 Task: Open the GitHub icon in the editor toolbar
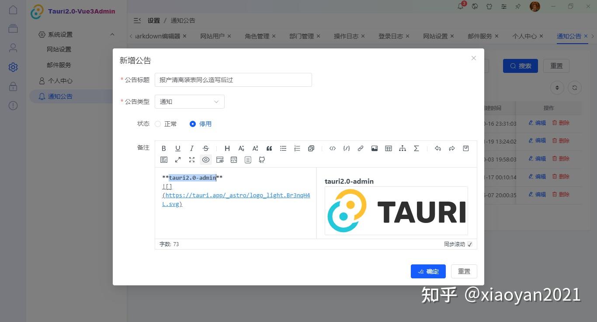point(261,160)
